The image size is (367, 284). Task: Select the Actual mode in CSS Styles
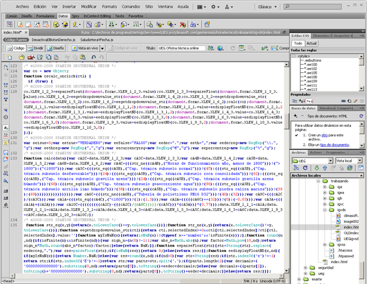pos(312,43)
